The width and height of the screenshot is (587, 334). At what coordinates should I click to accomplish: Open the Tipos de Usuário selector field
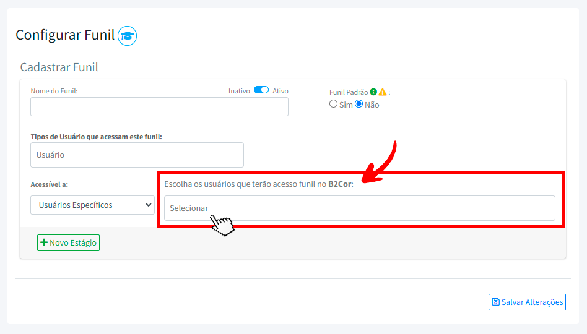(137, 155)
